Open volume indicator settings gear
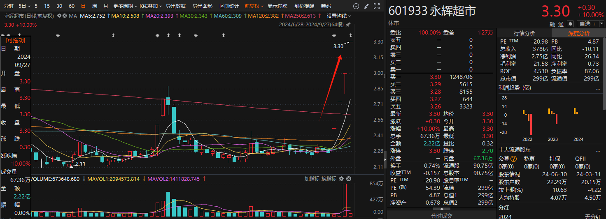The height and width of the screenshot is (219, 606). click(x=342, y=179)
